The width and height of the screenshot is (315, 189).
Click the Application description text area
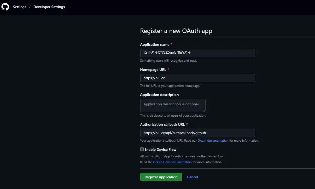coord(173,105)
